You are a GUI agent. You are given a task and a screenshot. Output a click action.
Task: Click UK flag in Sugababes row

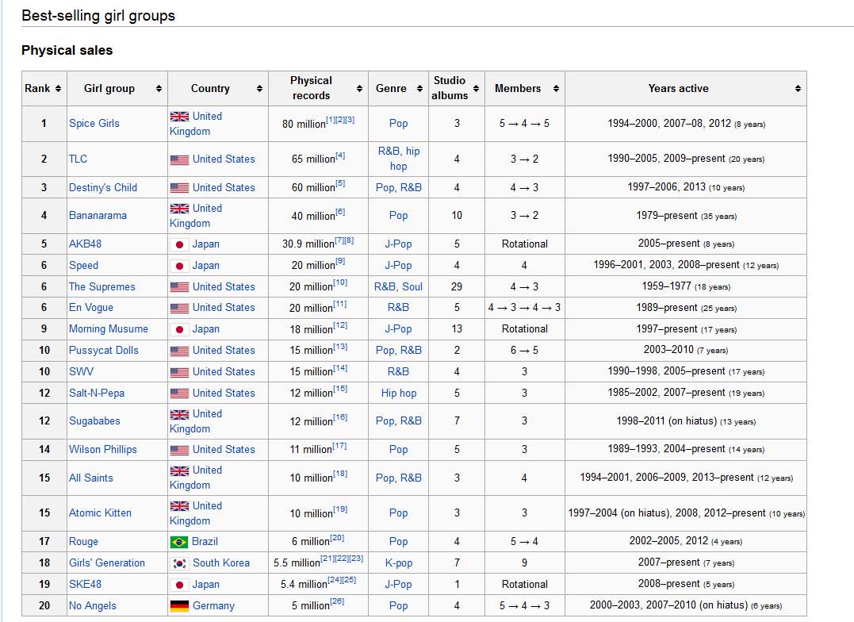pyautogui.click(x=180, y=414)
